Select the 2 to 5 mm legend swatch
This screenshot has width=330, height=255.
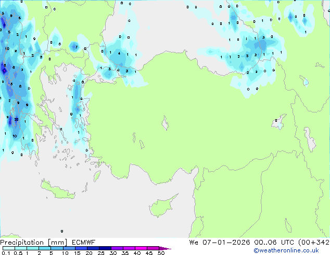pyautogui.click(x=45, y=248)
